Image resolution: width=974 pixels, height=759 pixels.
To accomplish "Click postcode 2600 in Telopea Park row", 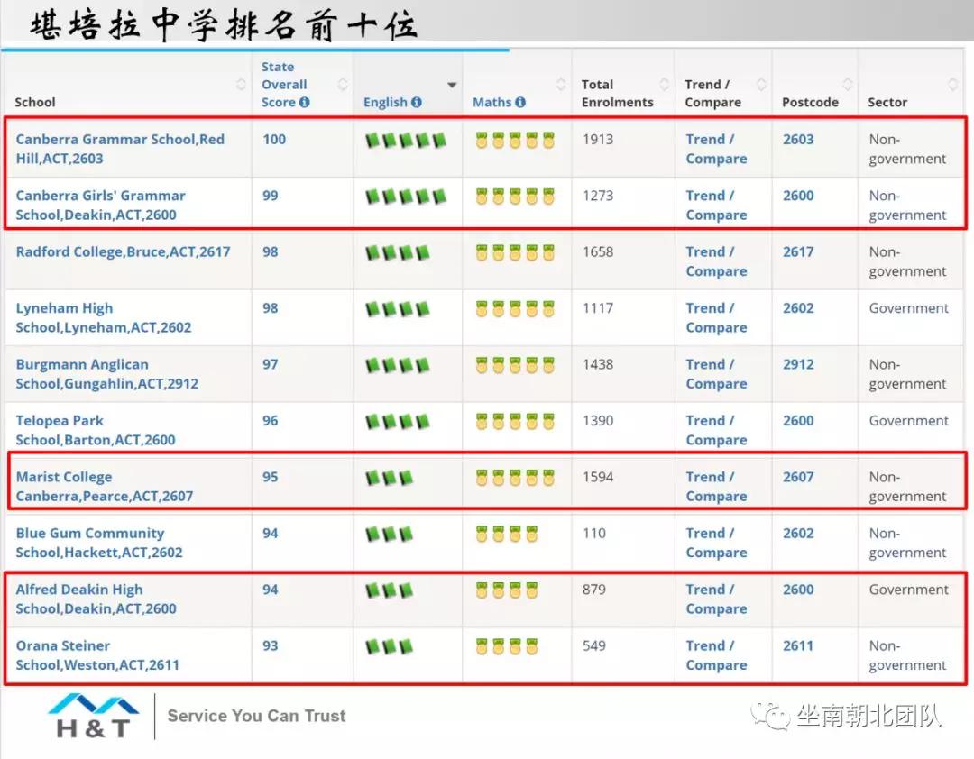I will click(x=798, y=421).
